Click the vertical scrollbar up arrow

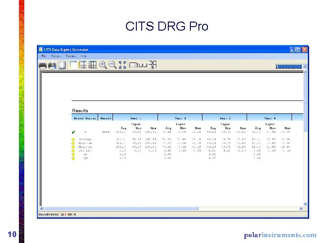tap(306, 72)
